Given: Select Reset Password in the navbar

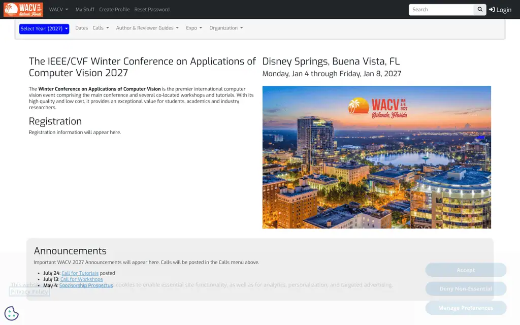Looking at the screenshot, I should (x=152, y=10).
